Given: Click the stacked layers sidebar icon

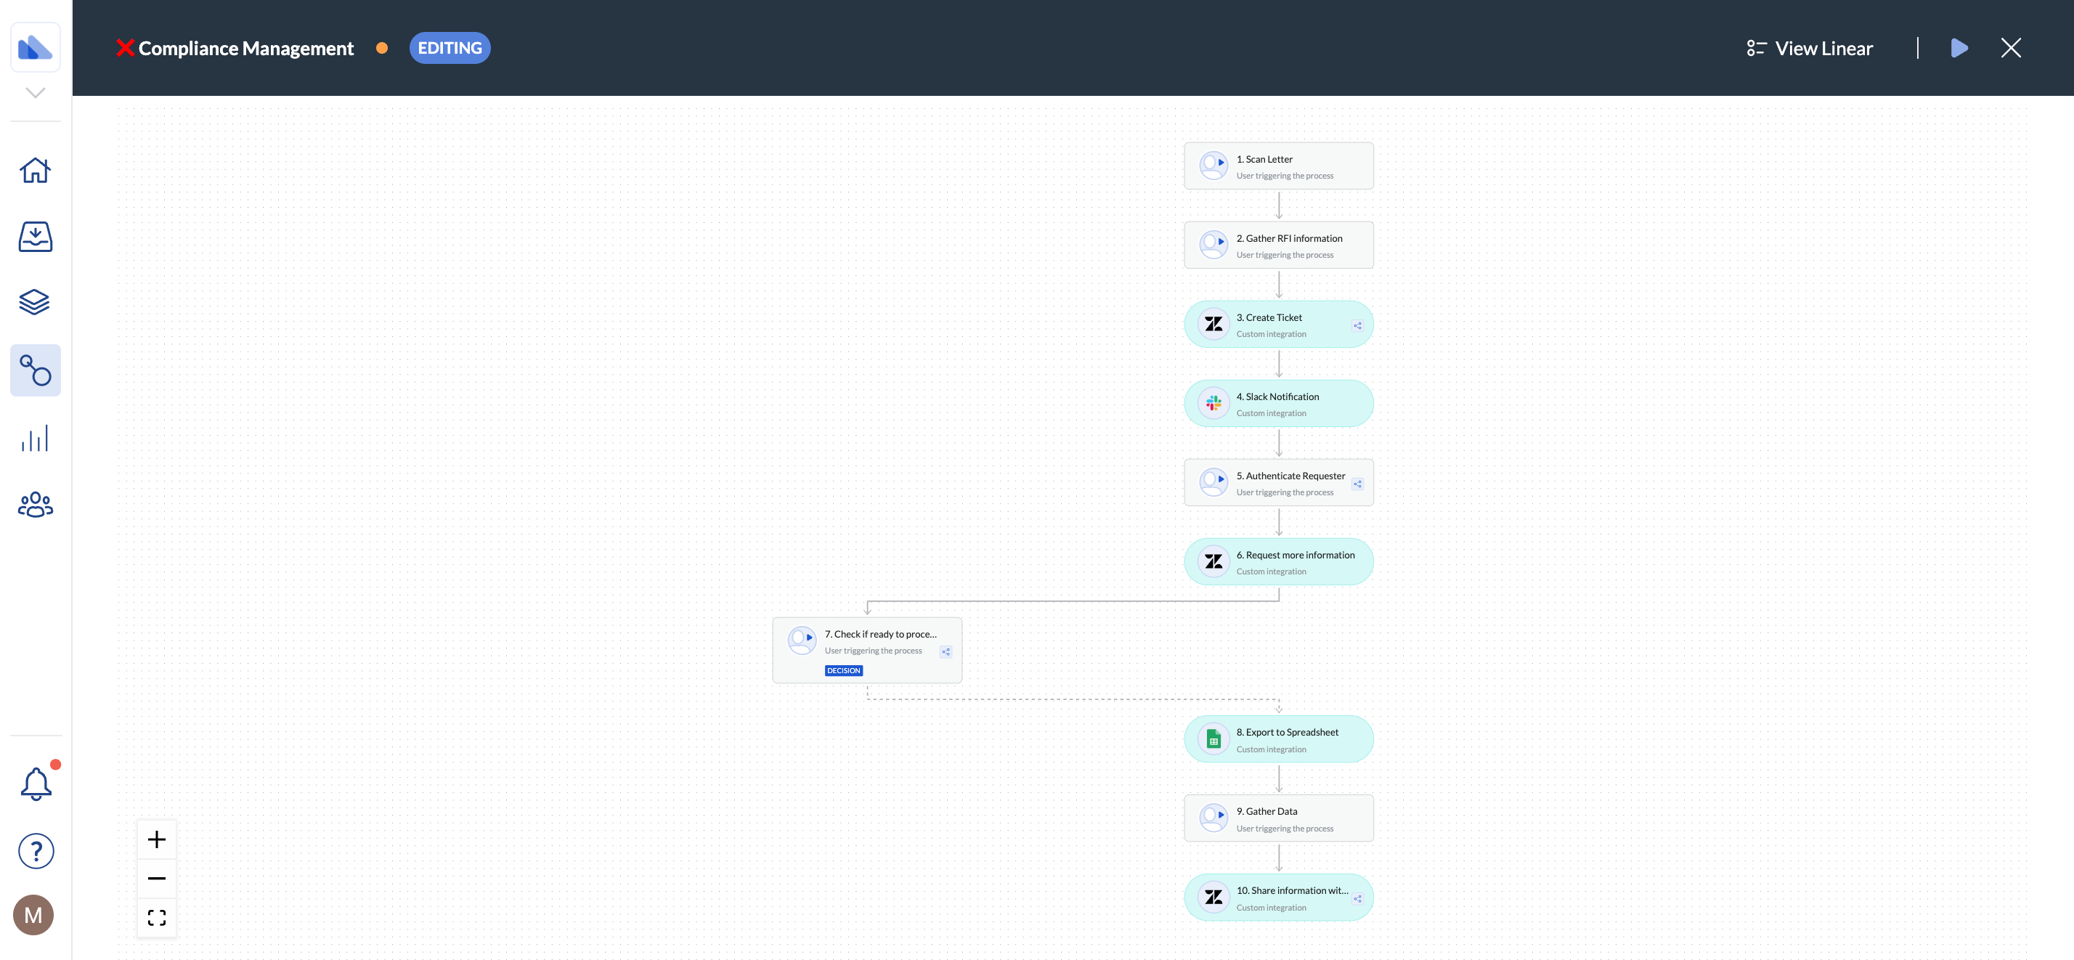Looking at the screenshot, I should tap(36, 302).
